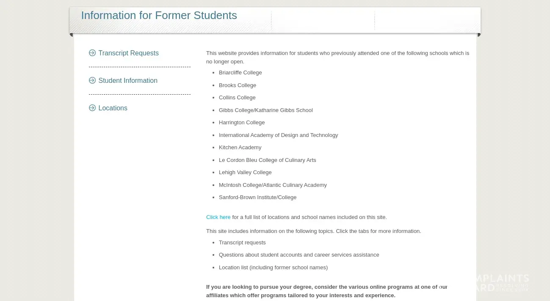Click Collins College in the school list
Image resolution: width=550 pixels, height=301 pixels.
pos(237,98)
